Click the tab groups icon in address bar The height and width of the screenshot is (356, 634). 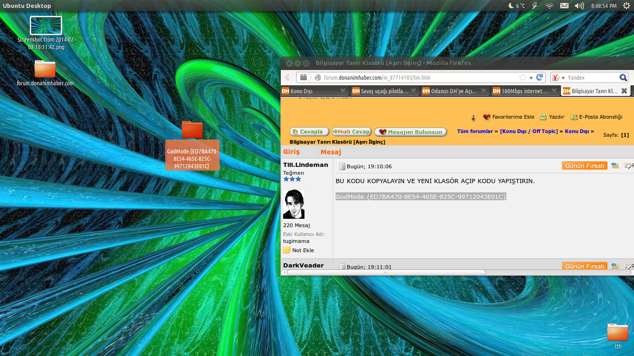pos(304,77)
